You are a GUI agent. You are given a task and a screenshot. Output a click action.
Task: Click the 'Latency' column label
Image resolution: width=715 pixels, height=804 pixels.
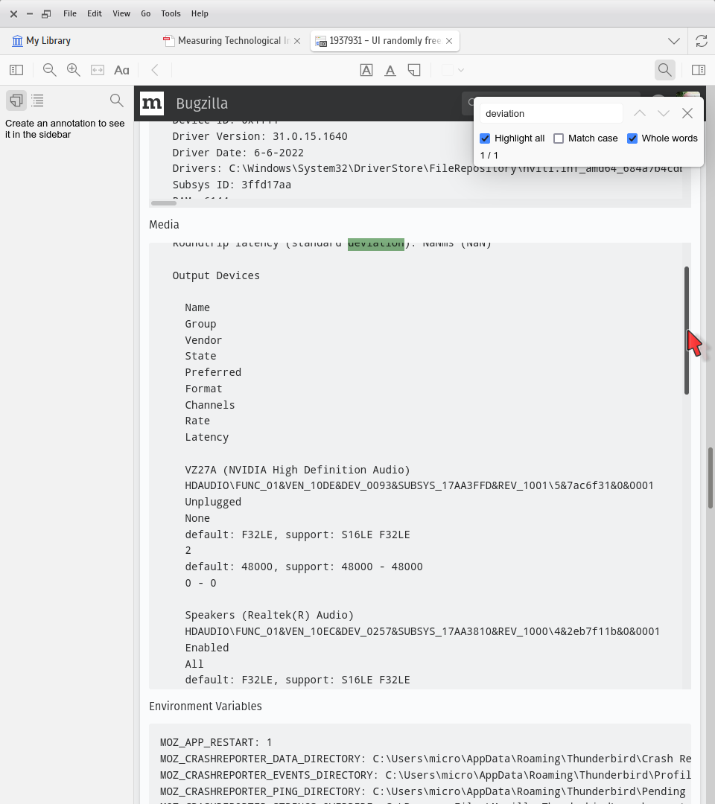click(207, 437)
